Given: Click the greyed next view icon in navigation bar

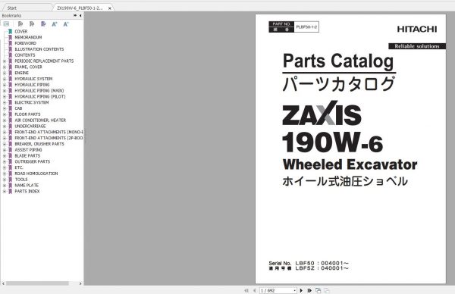Looking at the screenshot, I should (x=327, y=290).
